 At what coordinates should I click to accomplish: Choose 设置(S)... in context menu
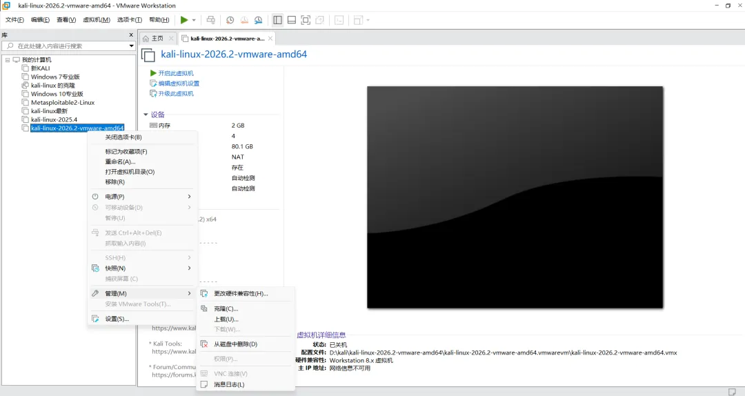(142, 319)
